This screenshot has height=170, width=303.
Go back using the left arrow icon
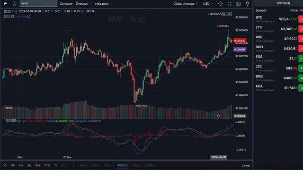(x=5, y=4)
